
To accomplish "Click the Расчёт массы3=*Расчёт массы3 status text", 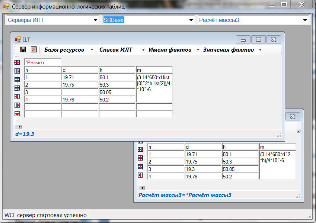I will pyautogui.click(x=185, y=195).
